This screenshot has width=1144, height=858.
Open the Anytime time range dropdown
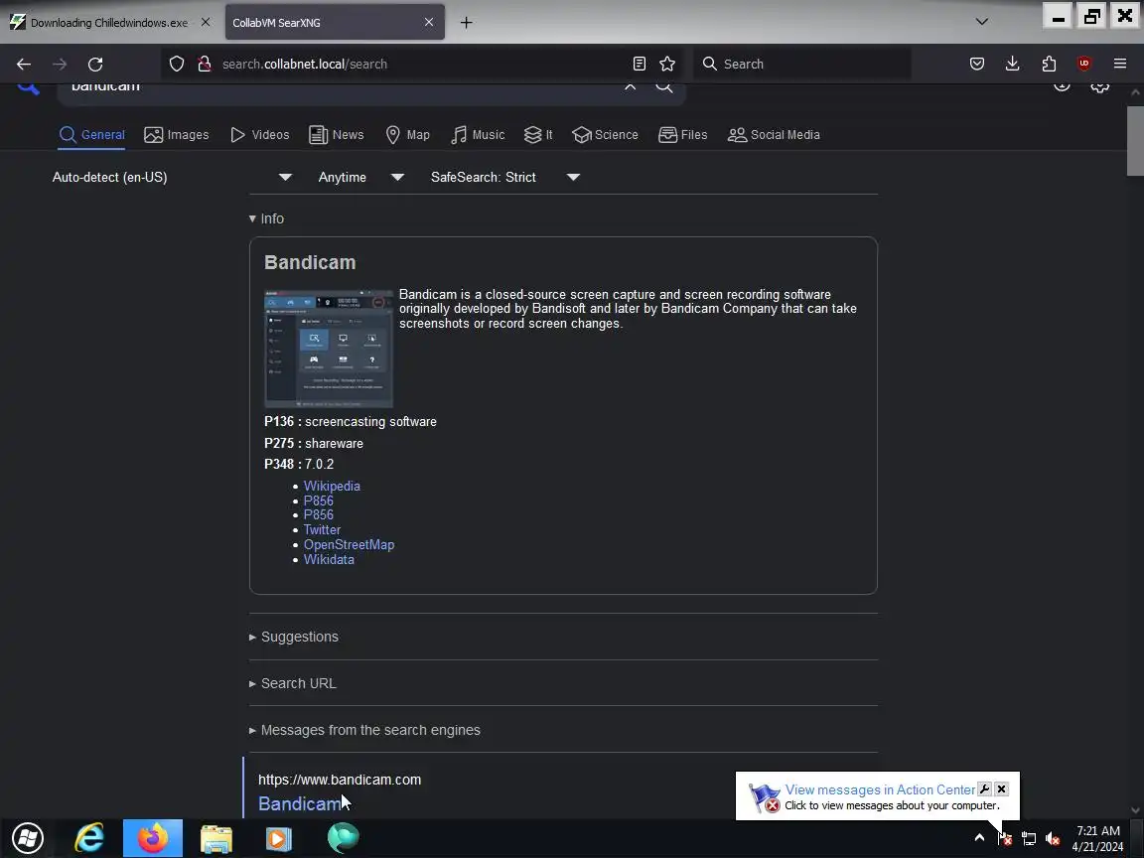click(361, 178)
